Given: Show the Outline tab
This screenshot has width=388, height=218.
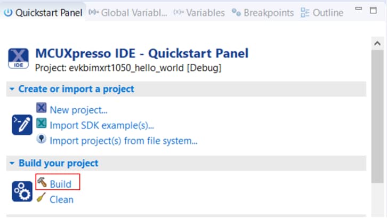Looking at the screenshot, I should [x=322, y=13].
